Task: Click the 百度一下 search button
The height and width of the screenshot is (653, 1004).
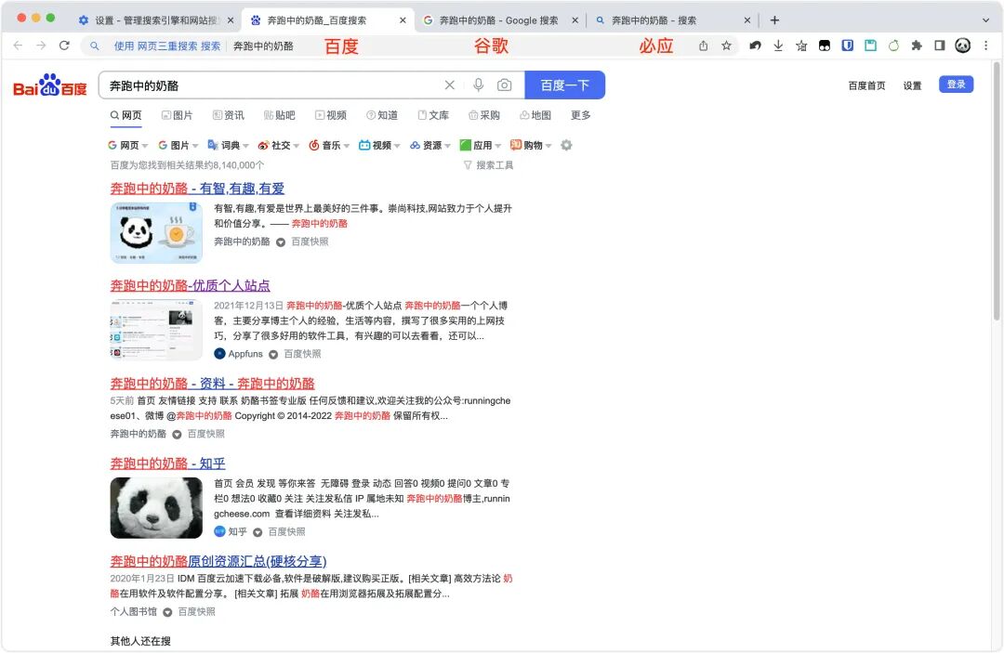Action: 565,85
